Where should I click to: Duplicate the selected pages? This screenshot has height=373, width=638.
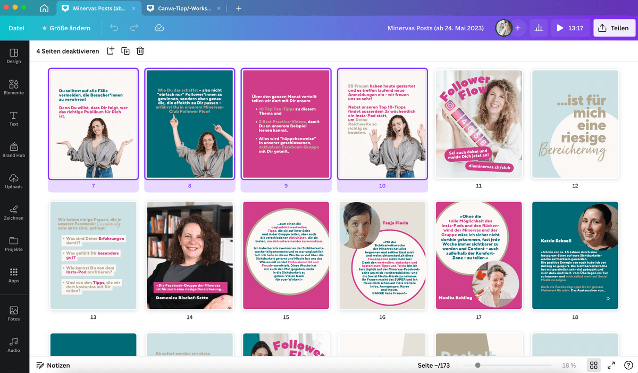(x=125, y=51)
